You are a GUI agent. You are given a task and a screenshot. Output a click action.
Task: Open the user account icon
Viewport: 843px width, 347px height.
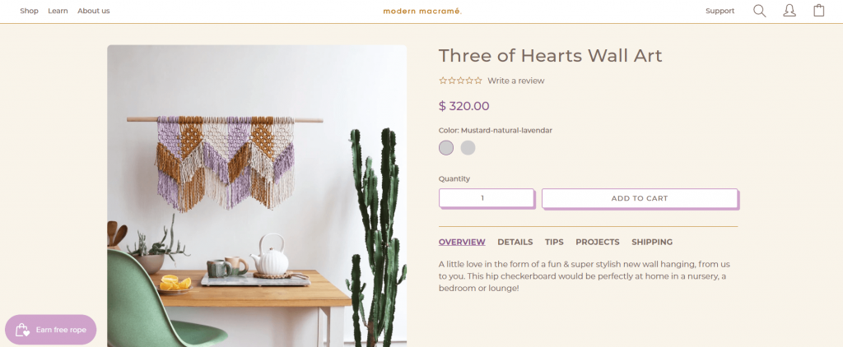[x=789, y=11]
